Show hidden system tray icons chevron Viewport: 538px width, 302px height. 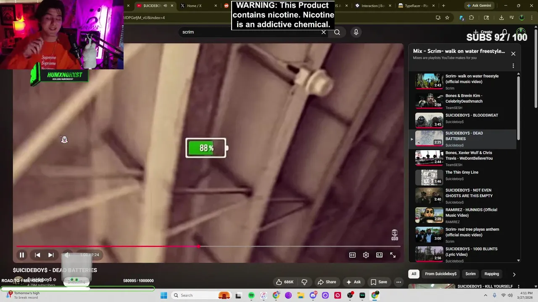tap(486, 295)
